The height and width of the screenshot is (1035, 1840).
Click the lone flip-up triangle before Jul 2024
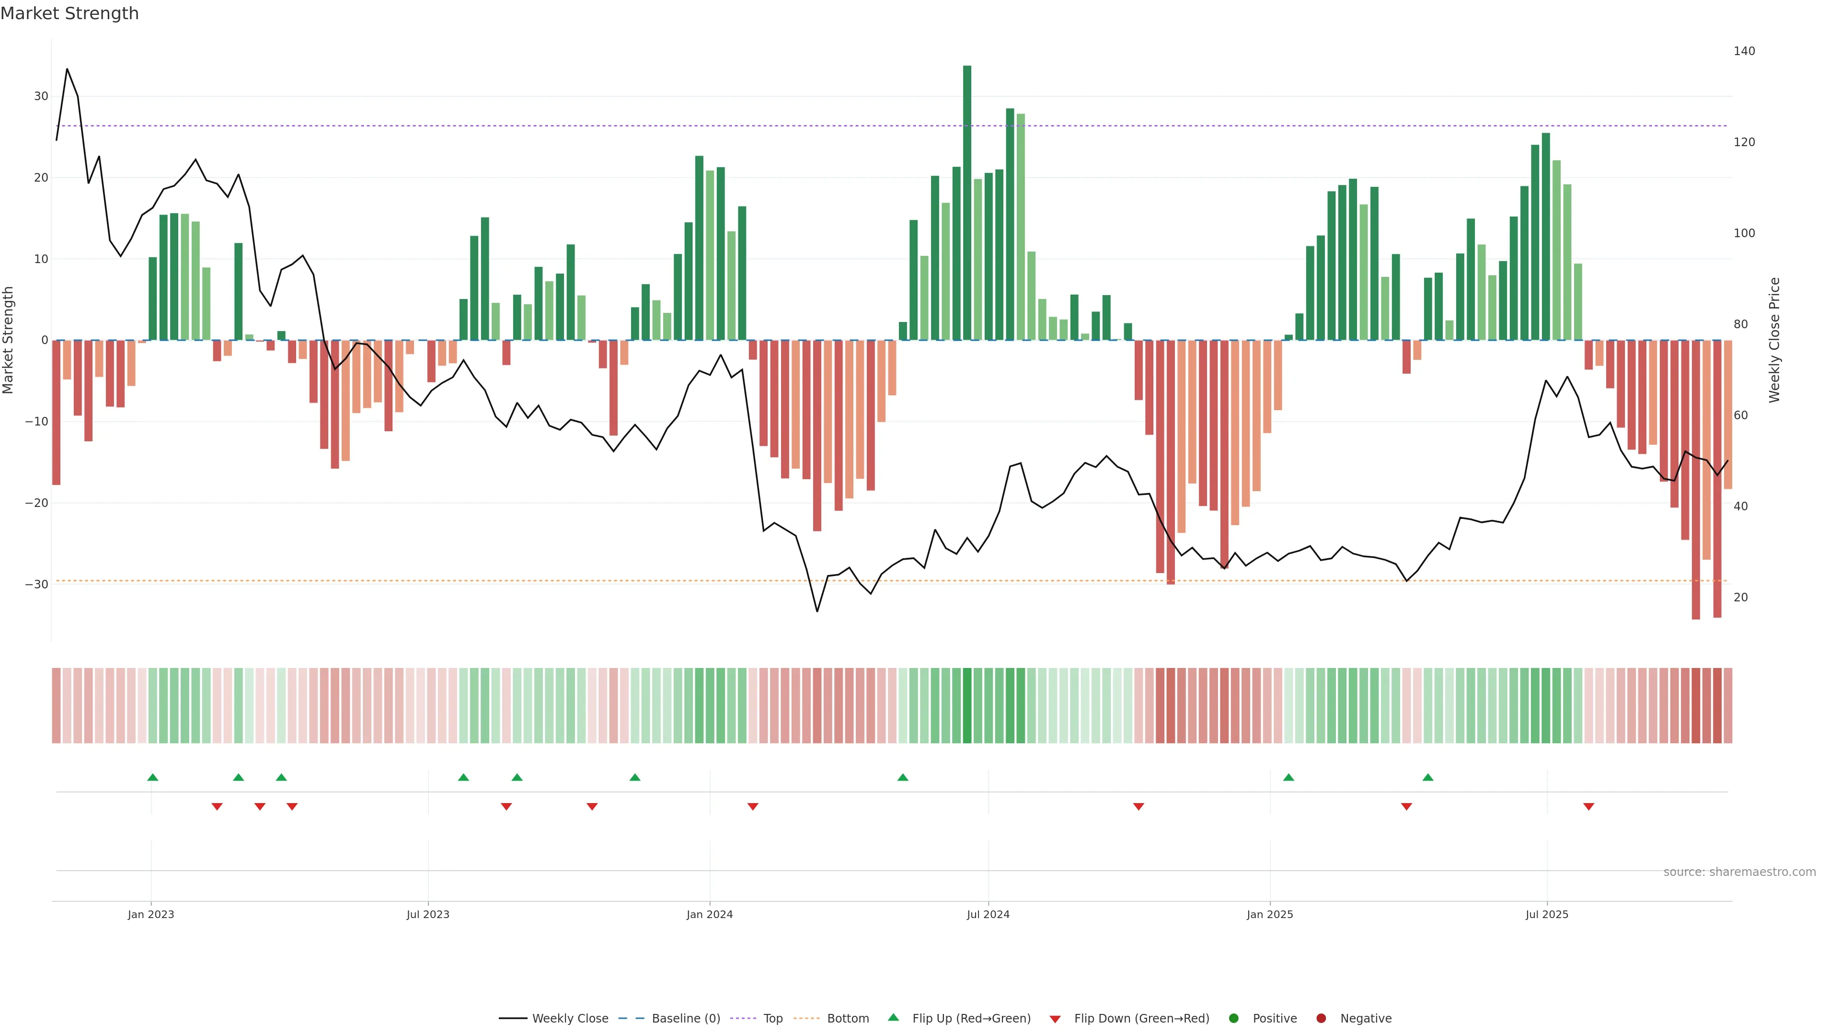pos(903,777)
